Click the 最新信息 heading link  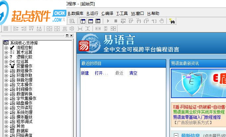pyautogui.click(x=190, y=135)
